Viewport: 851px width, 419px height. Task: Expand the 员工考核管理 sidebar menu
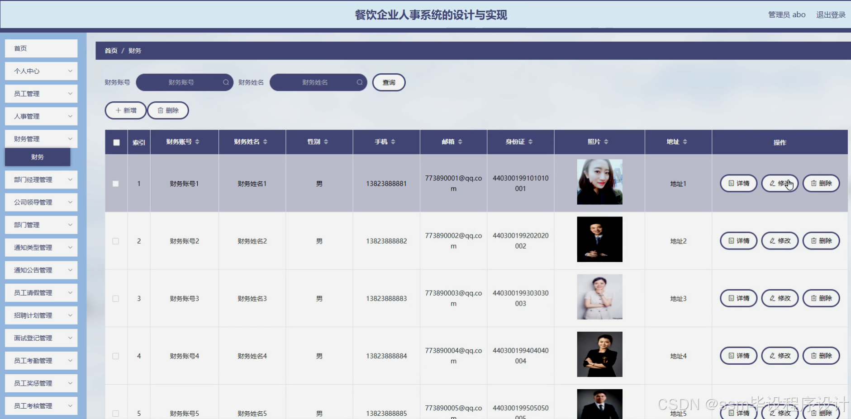[x=41, y=405]
